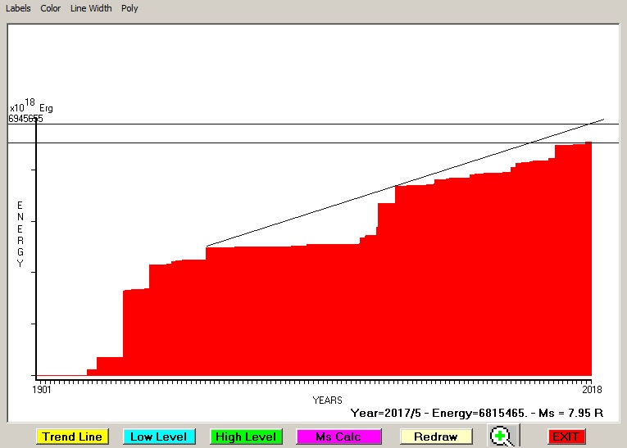The image size is (627, 448).
Task: Open the Poly menu
Action: coord(129,8)
